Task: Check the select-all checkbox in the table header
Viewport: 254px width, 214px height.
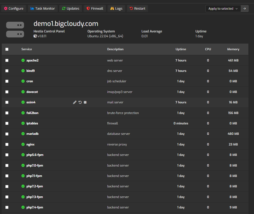Action: coord(7,49)
